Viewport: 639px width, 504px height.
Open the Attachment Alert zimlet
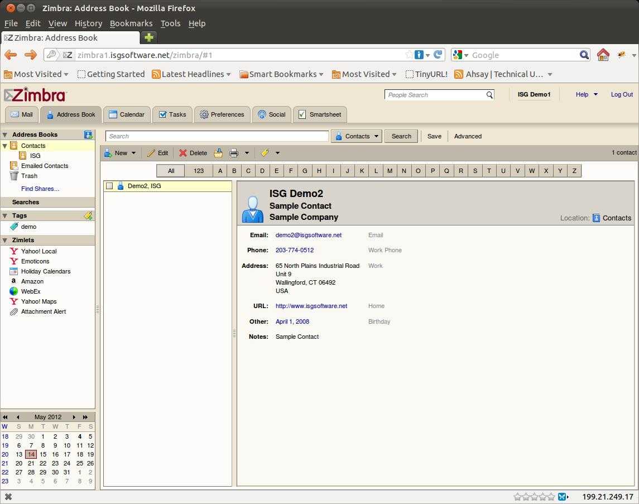[x=43, y=311]
